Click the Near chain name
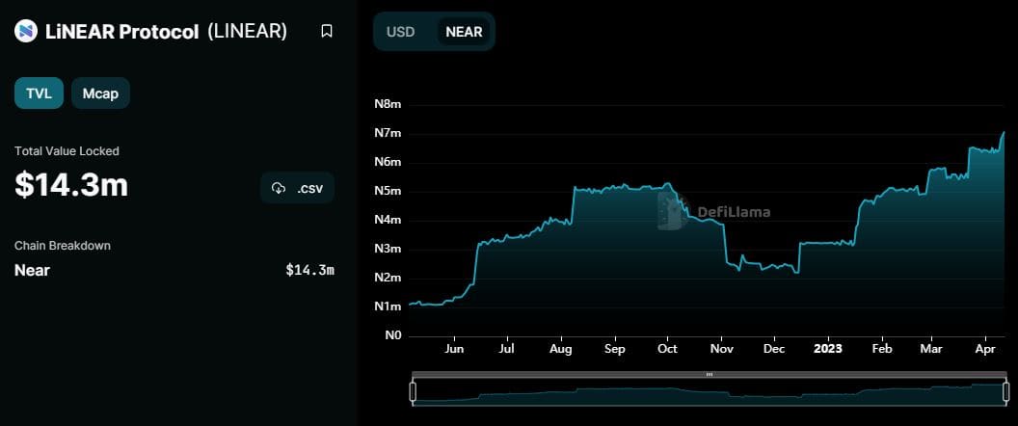This screenshot has height=426, width=1018. pyautogui.click(x=32, y=270)
